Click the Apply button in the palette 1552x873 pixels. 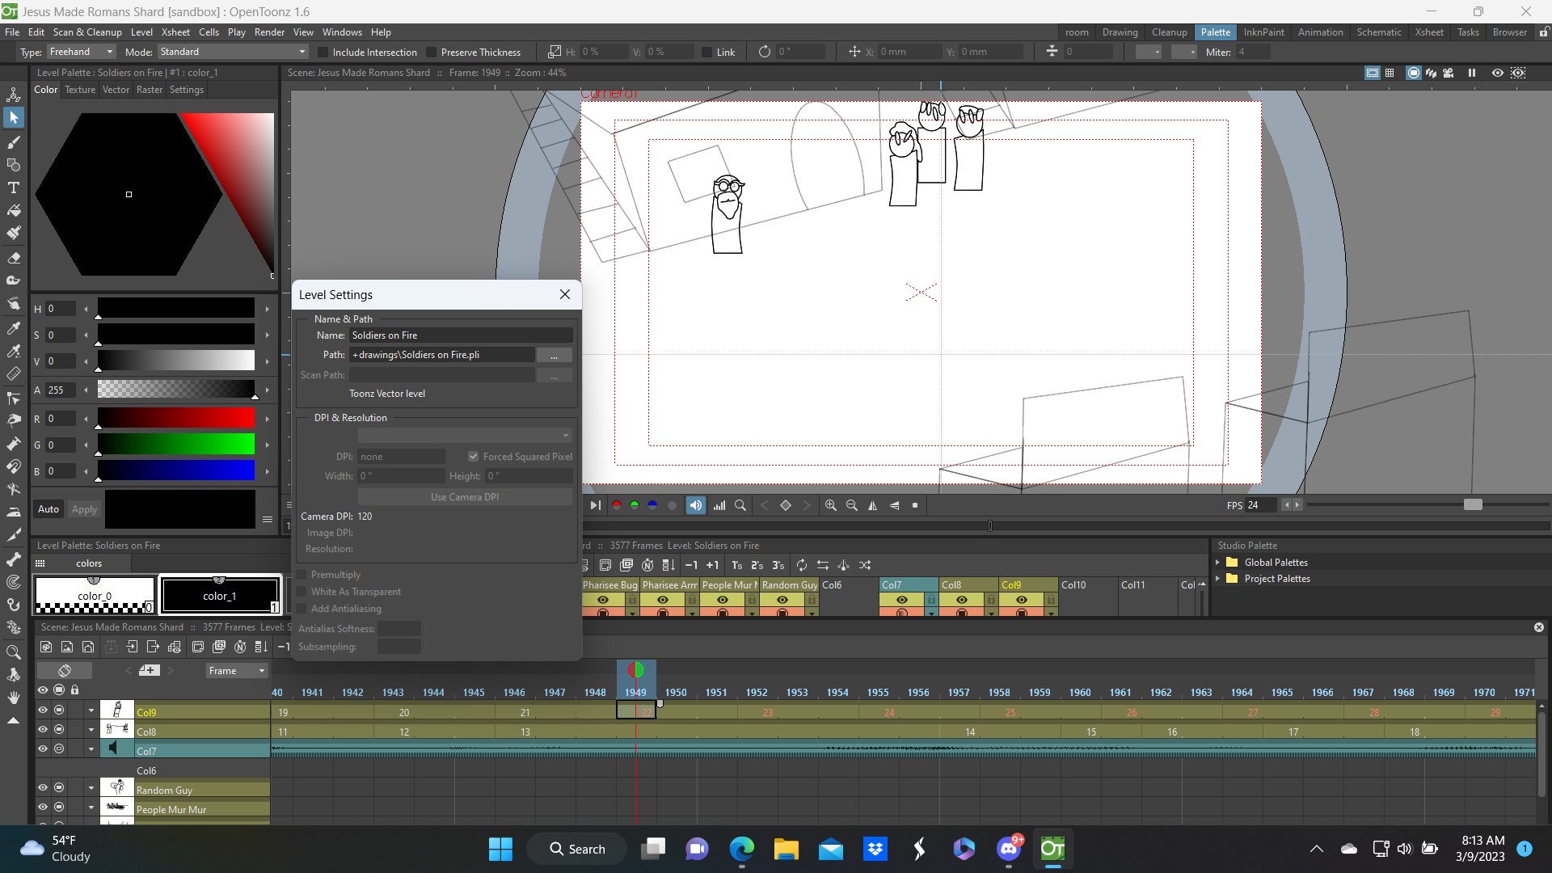[x=83, y=509]
